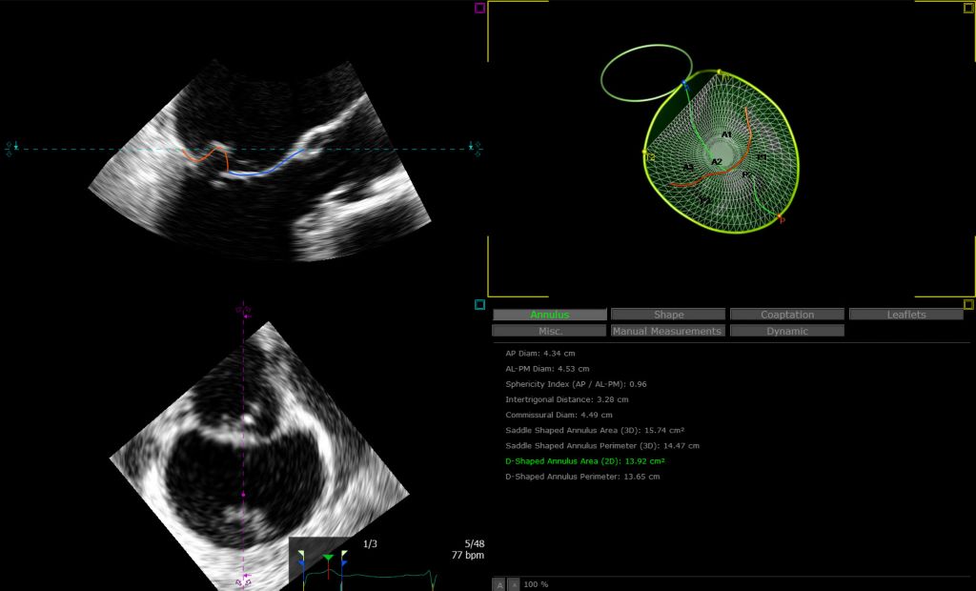
Task: Maximize 3D model view via top-right yellow square
Action: [968, 8]
